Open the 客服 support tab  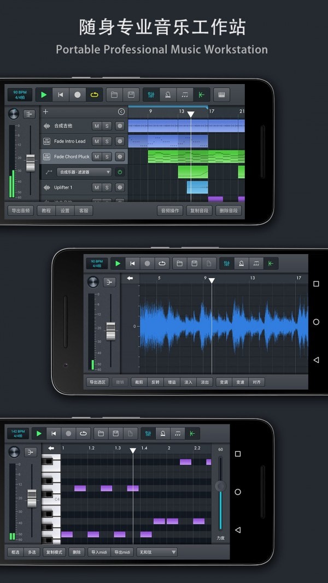[x=84, y=210]
